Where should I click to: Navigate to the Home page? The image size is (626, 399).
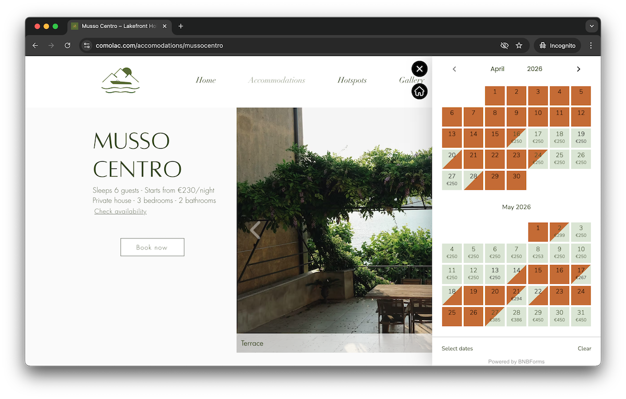[x=206, y=80]
